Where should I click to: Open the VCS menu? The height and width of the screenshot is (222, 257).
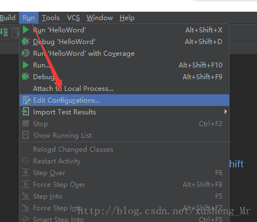73,18
